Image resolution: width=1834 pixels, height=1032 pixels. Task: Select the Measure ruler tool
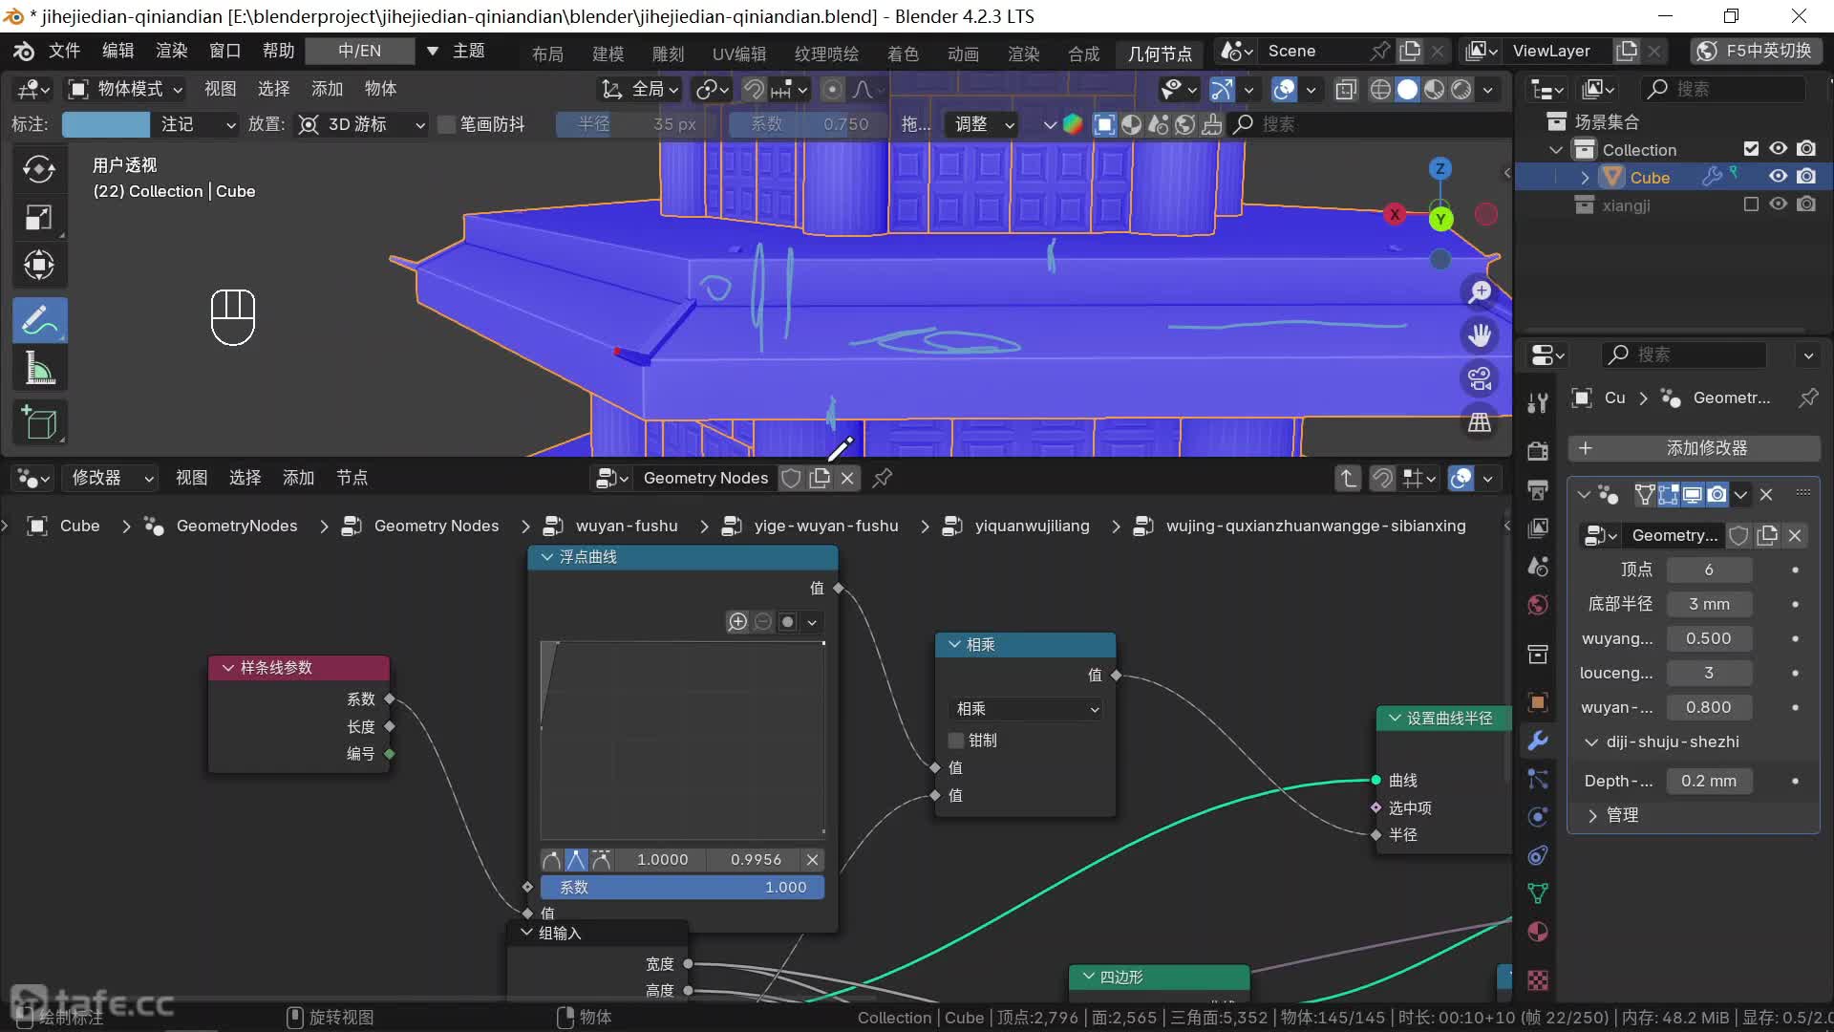pyautogui.click(x=39, y=369)
